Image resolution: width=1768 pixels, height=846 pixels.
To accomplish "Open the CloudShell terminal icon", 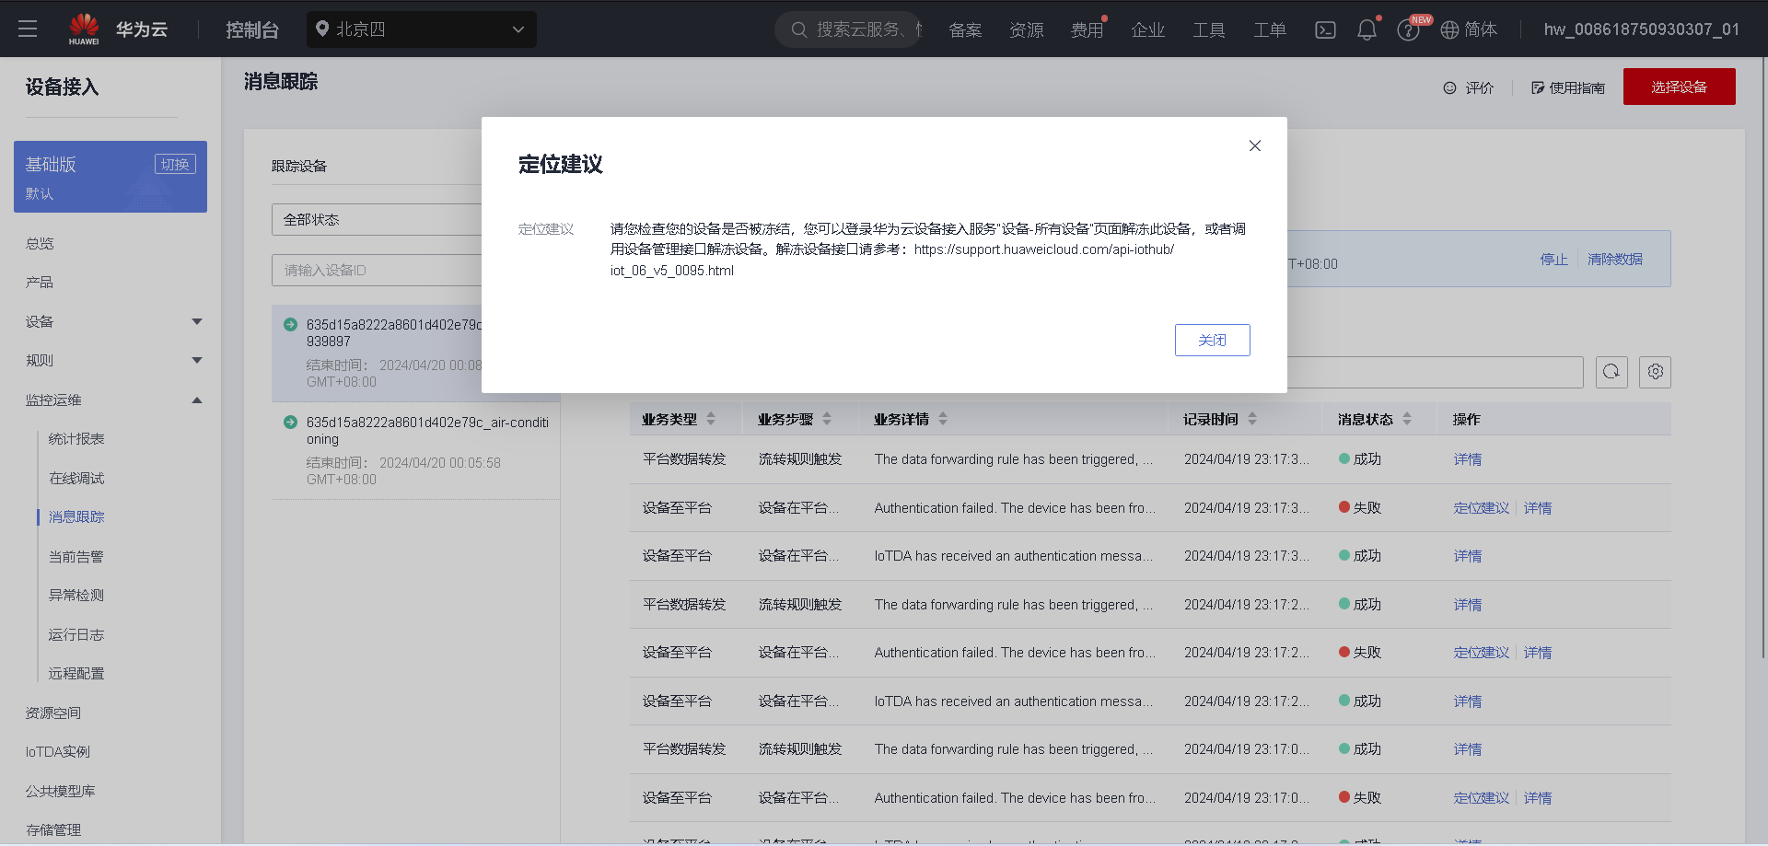I will (1324, 29).
